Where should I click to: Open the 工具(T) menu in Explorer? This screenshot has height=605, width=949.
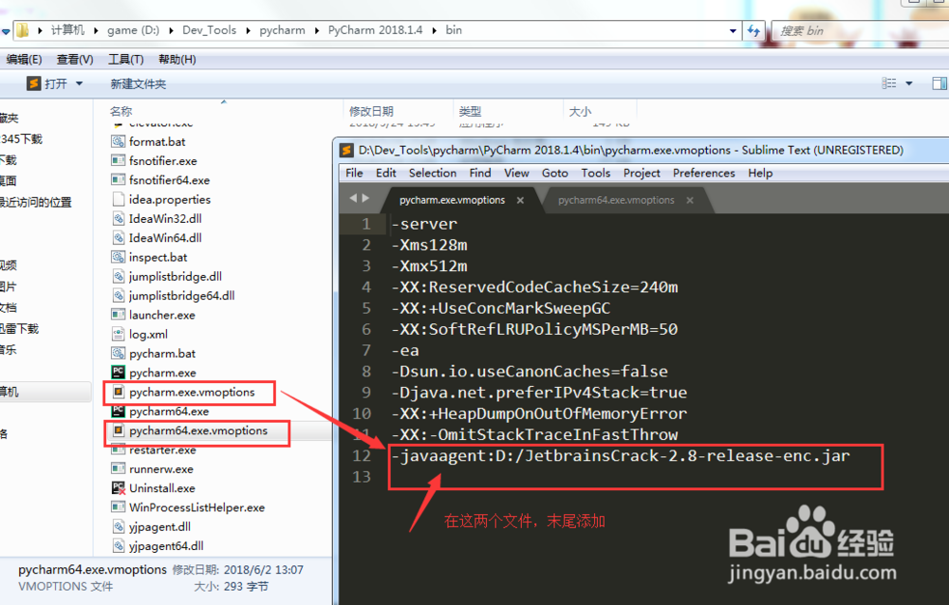pos(126,60)
